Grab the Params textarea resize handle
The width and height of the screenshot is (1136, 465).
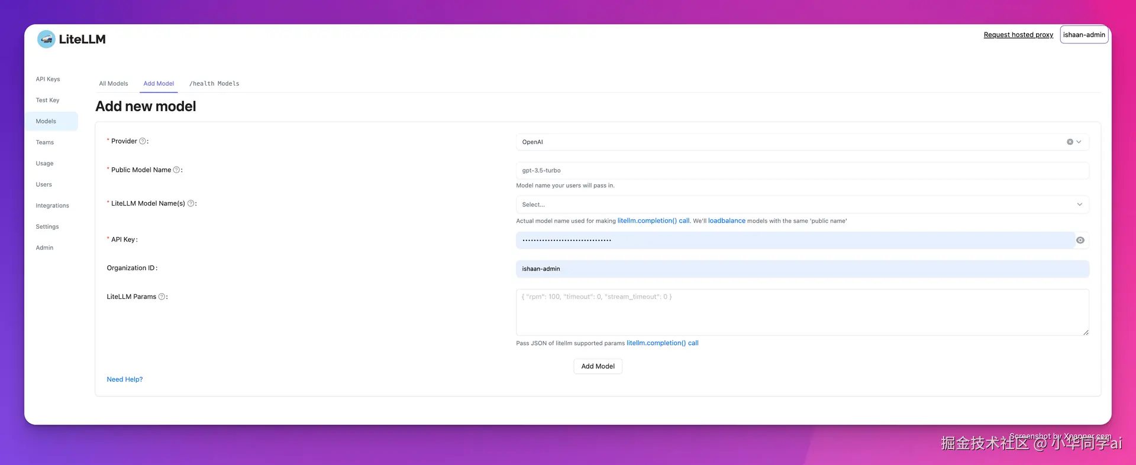(x=1086, y=333)
